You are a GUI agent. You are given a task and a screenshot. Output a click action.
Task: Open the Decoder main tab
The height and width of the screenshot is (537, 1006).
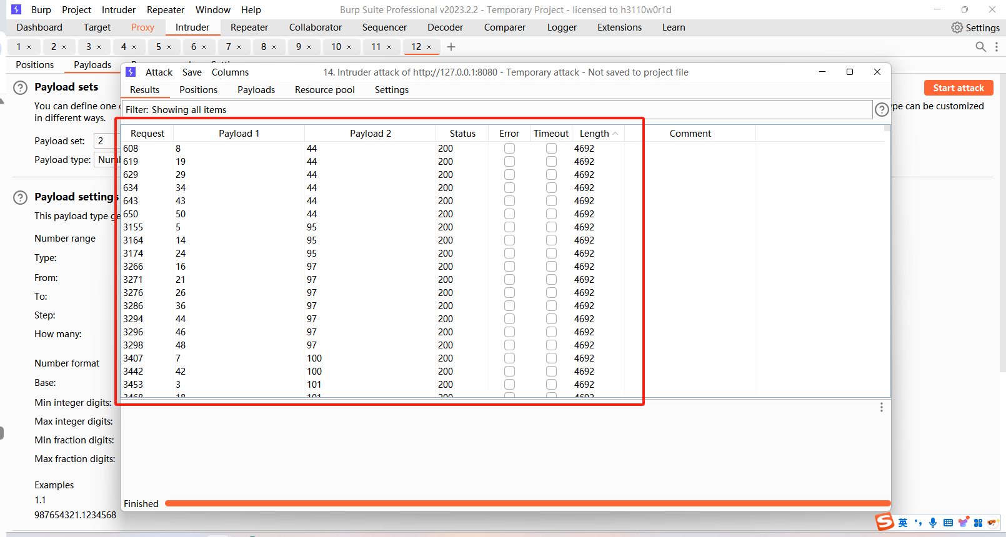click(445, 27)
